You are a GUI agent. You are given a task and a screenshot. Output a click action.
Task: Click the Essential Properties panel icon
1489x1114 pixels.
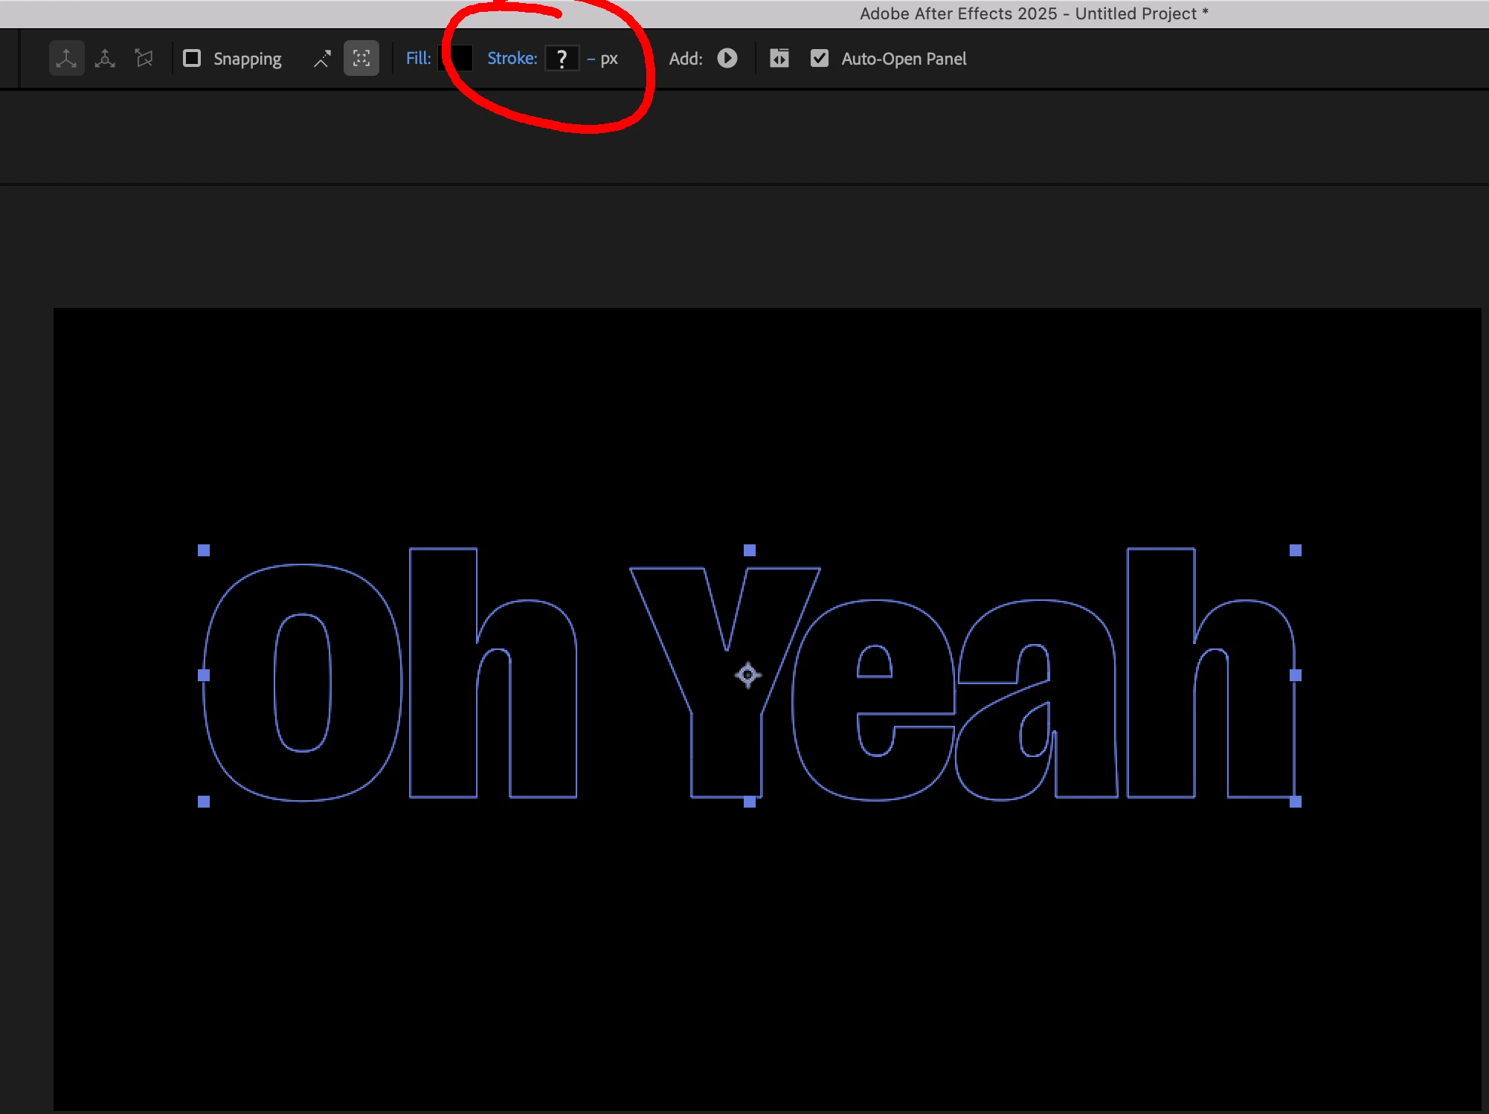point(779,58)
